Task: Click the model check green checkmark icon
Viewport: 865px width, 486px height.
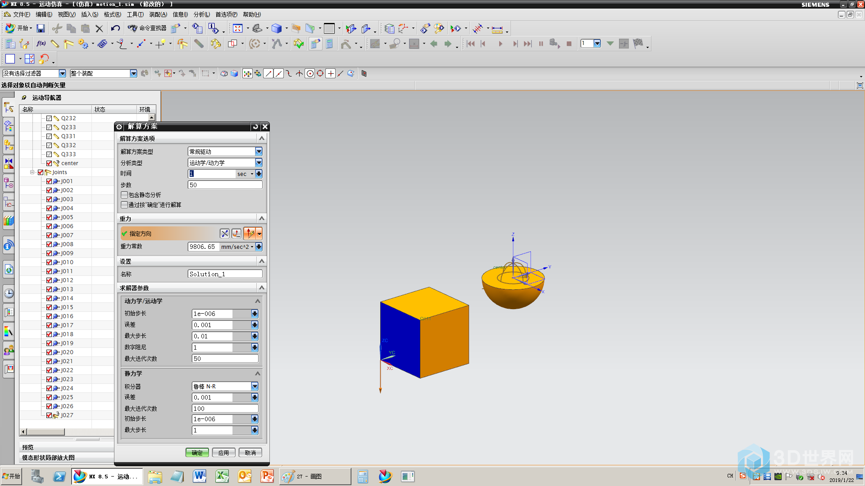Action: [x=299, y=44]
